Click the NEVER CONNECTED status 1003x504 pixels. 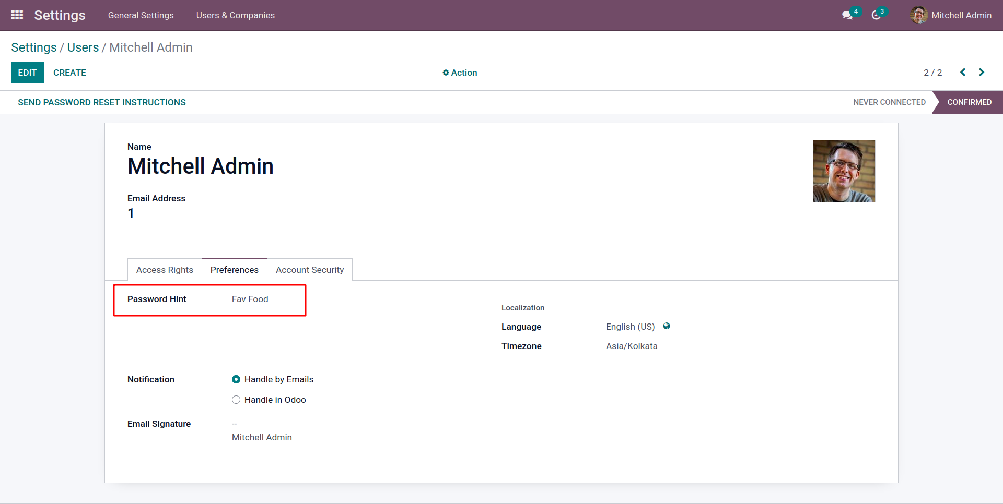pos(889,102)
